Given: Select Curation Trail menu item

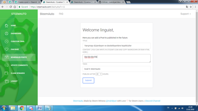Looking at the screenshot, I should (18, 41).
